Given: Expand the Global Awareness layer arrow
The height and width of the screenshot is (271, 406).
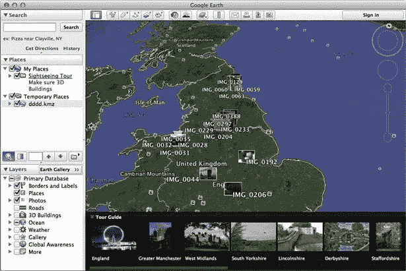Looking at the screenshot, I should click(10, 245).
